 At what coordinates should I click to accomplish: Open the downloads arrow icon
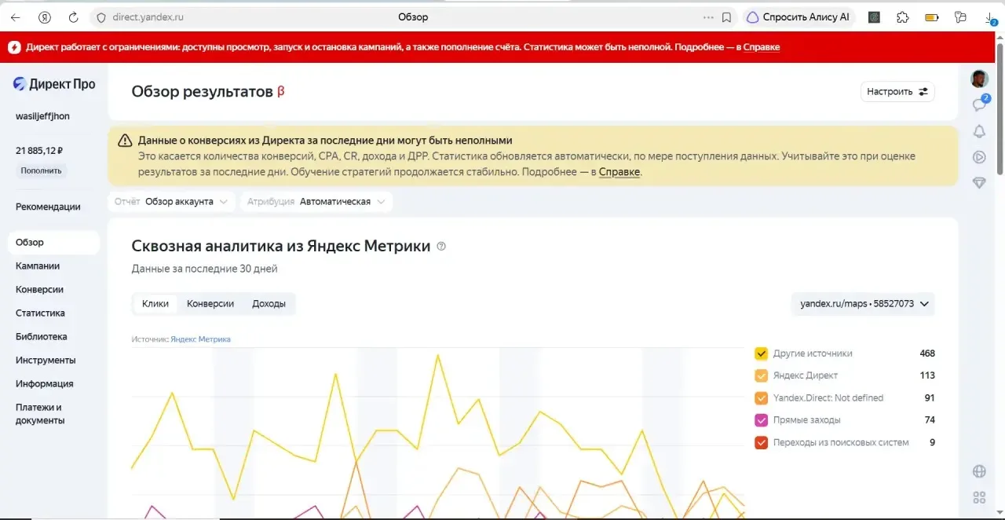point(990,17)
